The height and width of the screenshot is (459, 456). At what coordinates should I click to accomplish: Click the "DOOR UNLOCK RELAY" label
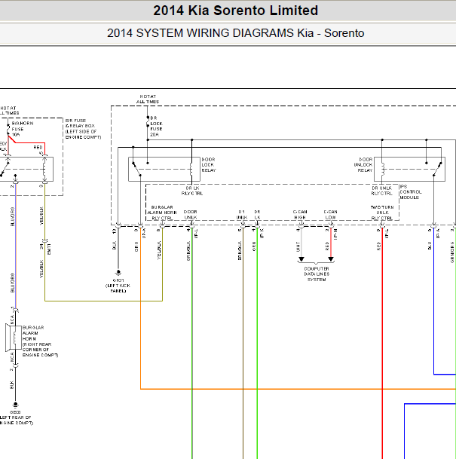click(x=363, y=165)
